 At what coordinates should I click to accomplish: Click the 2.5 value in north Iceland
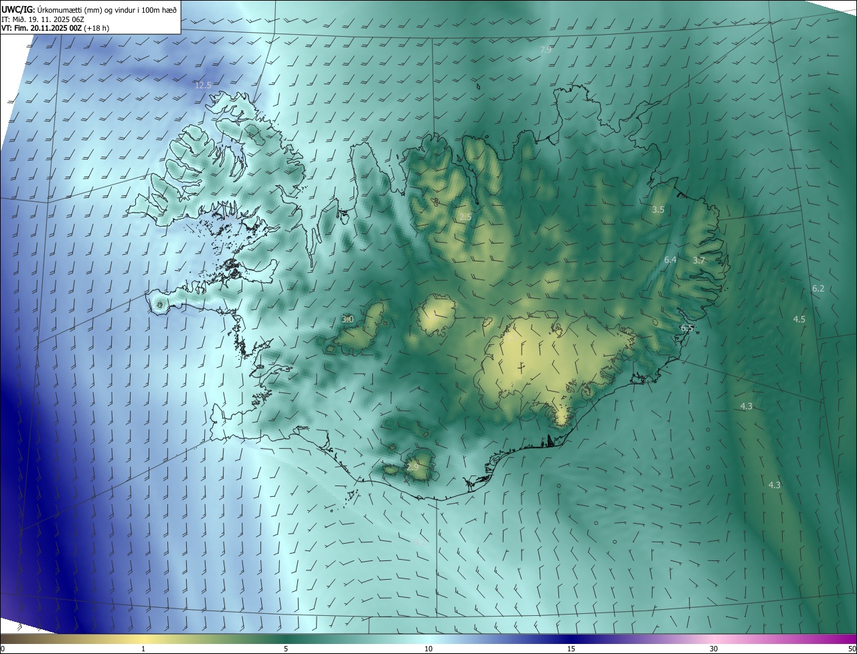(x=465, y=217)
